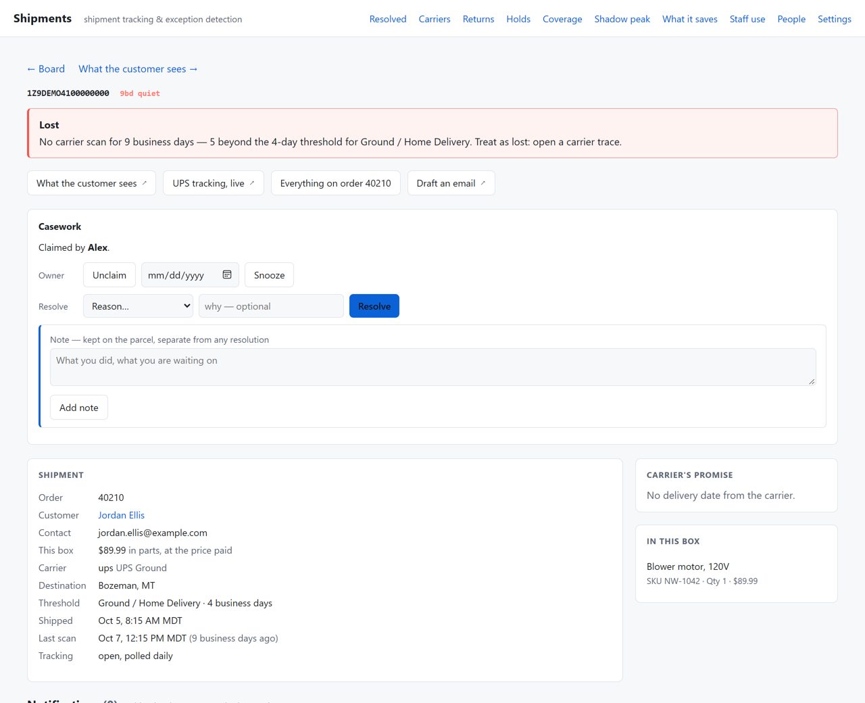Follow the 'What the customer sees →' link

(138, 69)
